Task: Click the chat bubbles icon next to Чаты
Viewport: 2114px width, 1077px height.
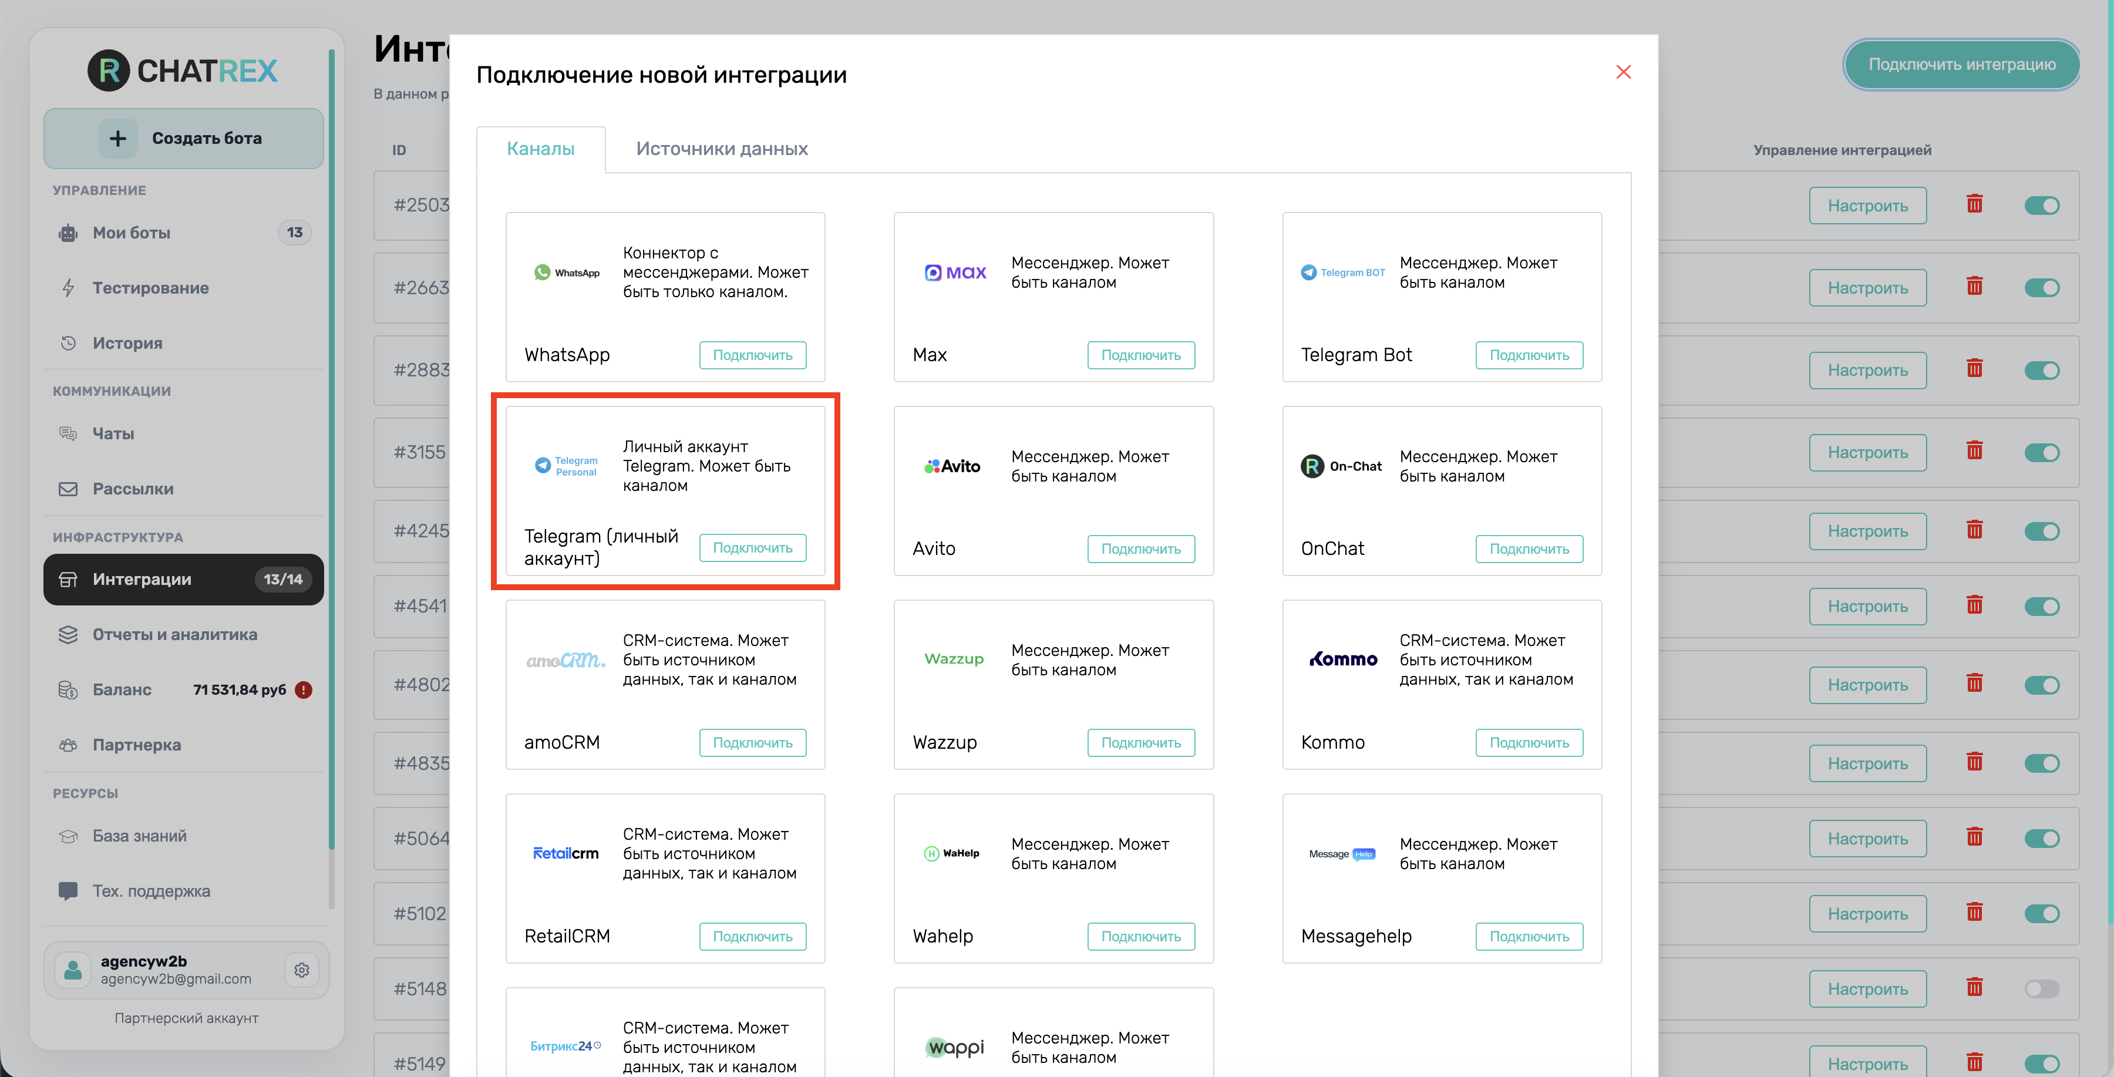Action: pyautogui.click(x=68, y=433)
